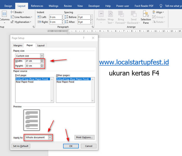Click the Bring Forward icon
Viewport: 182px width, 156px height.
coord(121,14)
